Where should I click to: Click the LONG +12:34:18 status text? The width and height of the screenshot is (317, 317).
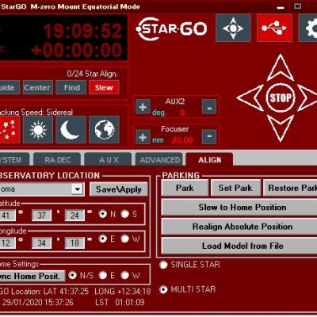(x=123, y=291)
